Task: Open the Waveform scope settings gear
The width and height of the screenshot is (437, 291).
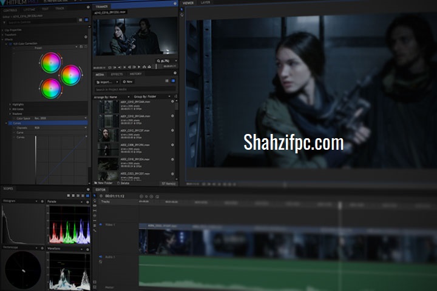Action: (x=87, y=249)
